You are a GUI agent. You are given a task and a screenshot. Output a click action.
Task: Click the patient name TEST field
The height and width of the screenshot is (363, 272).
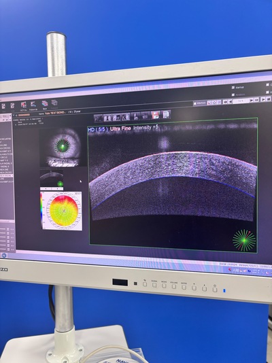pyautogui.click(x=55, y=113)
